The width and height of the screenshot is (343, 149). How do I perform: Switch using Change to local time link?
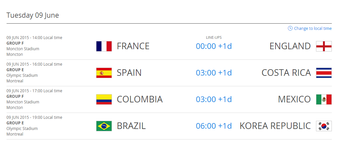coord(313,29)
